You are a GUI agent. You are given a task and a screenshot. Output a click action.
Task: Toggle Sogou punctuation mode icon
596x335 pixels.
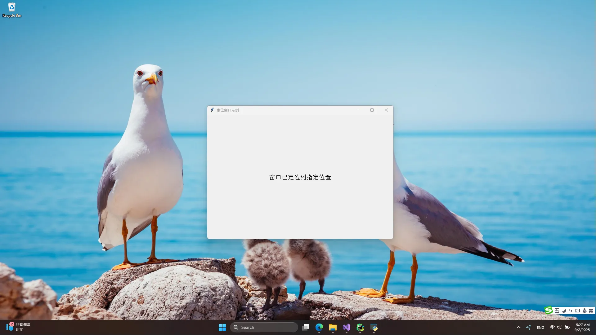click(570, 311)
